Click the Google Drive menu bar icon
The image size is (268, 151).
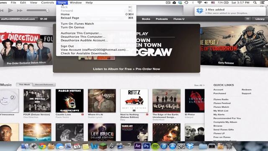174,3
